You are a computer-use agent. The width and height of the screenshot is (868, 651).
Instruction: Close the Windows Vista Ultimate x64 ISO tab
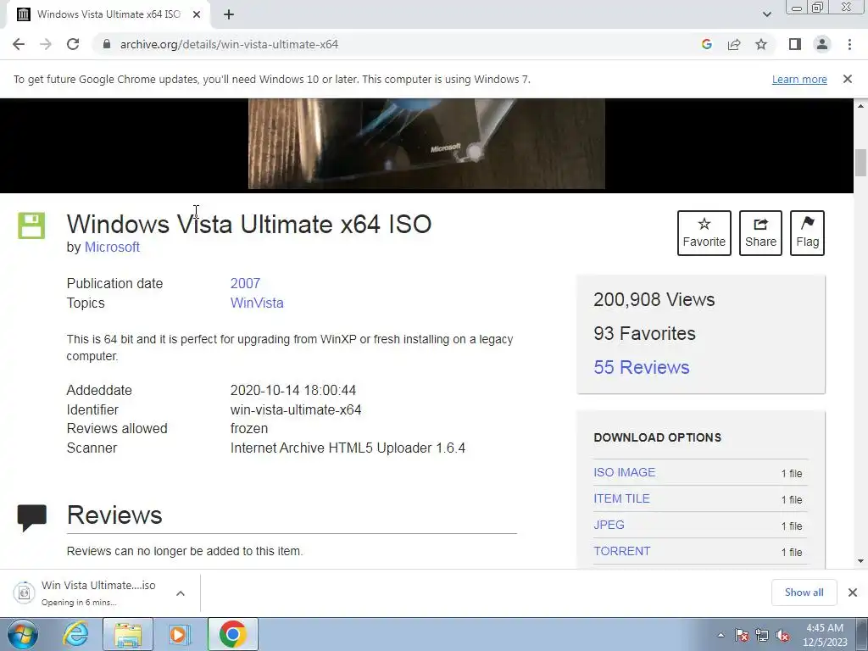[x=197, y=14]
